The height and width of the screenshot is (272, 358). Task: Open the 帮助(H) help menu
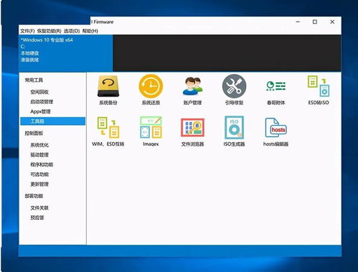tap(90, 31)
